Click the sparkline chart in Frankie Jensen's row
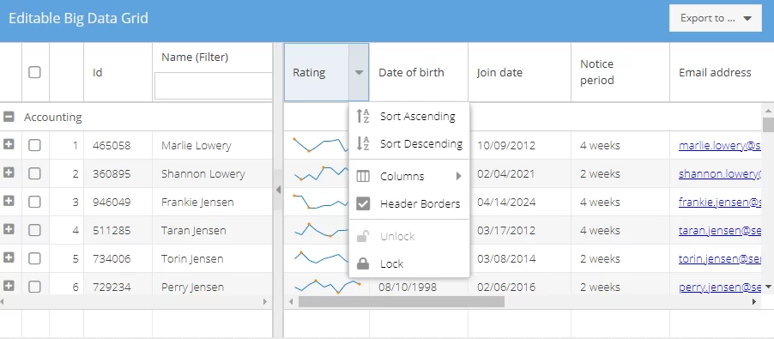 tap(321, 202)
